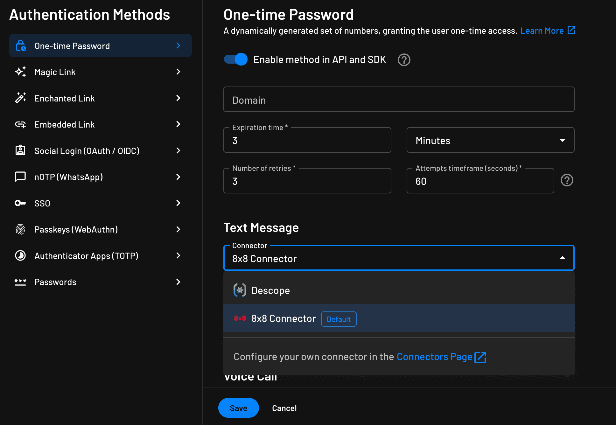Click the Attempts timeframe seconds field
The width and height of the screenshot is (616, 425).
[x=480, y=181]
